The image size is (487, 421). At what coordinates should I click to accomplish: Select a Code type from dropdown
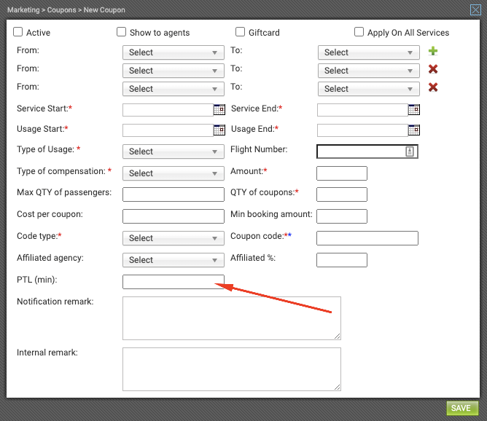(x=174, y=238)
